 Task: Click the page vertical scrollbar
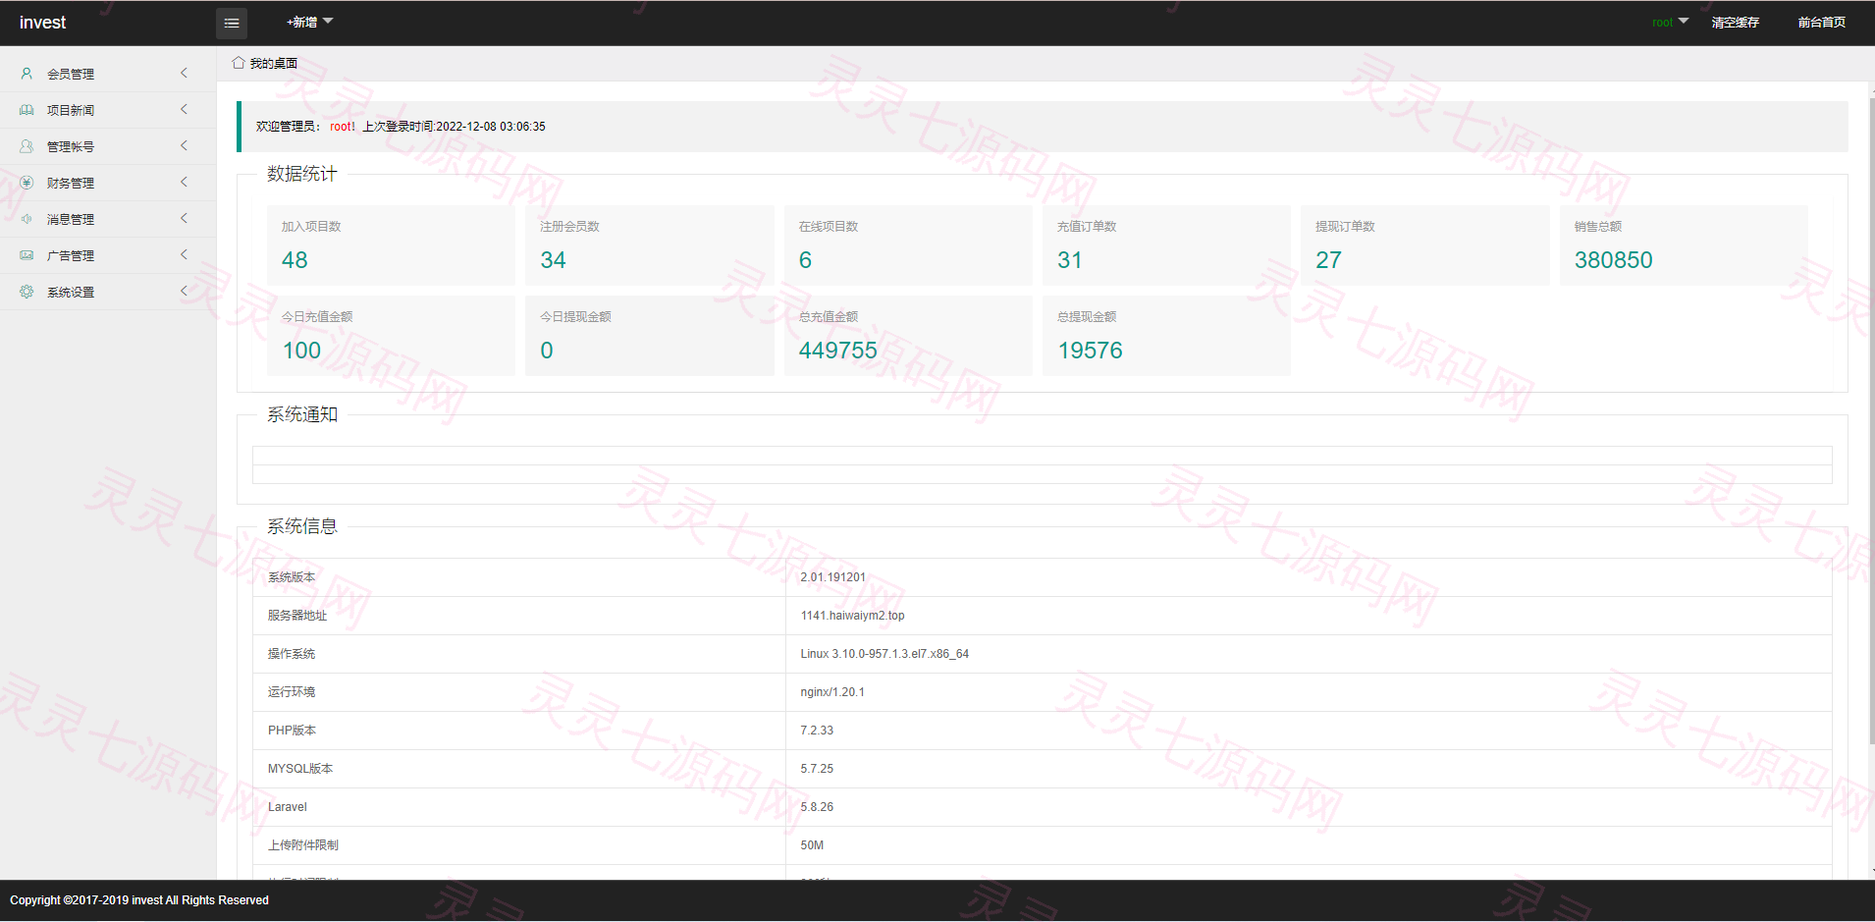1871,422
